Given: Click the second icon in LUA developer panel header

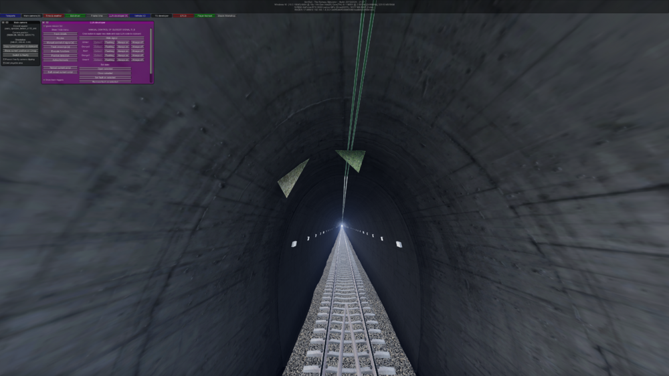Looking at the screenshot, I should (47, 22).
